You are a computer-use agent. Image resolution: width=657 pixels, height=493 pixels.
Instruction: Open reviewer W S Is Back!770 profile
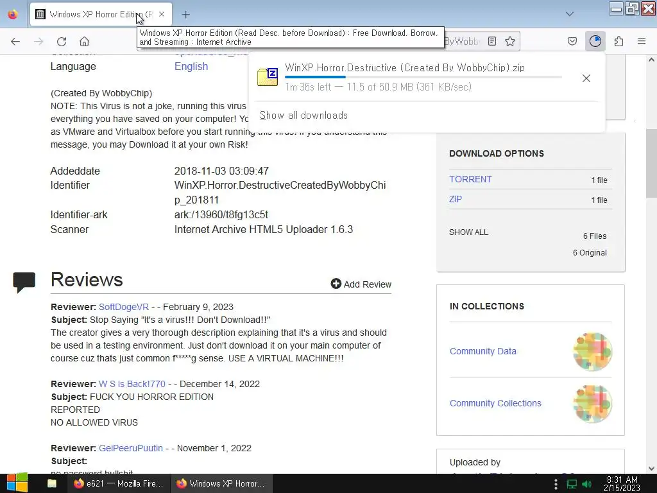pyautogui.click(x=132, y=384)
